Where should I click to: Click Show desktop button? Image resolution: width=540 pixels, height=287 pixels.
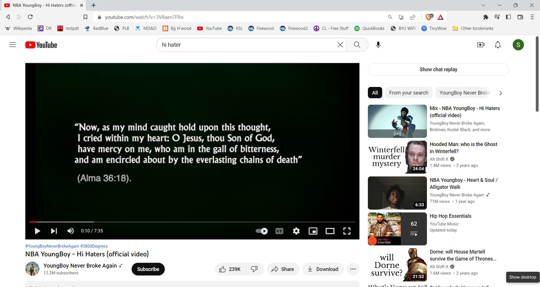coord(523,277)
